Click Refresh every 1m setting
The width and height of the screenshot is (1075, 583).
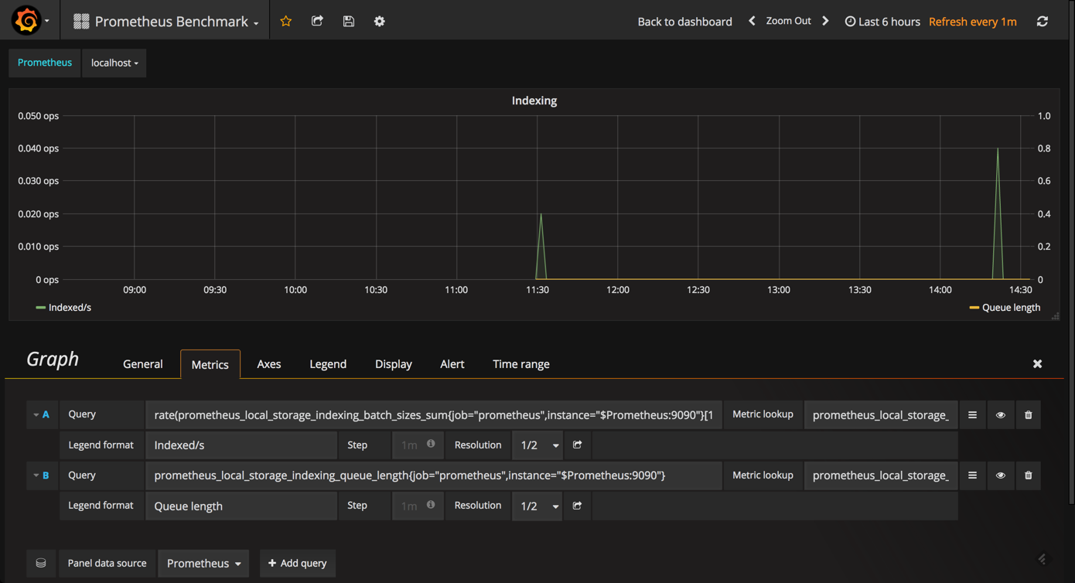point(973,21)
